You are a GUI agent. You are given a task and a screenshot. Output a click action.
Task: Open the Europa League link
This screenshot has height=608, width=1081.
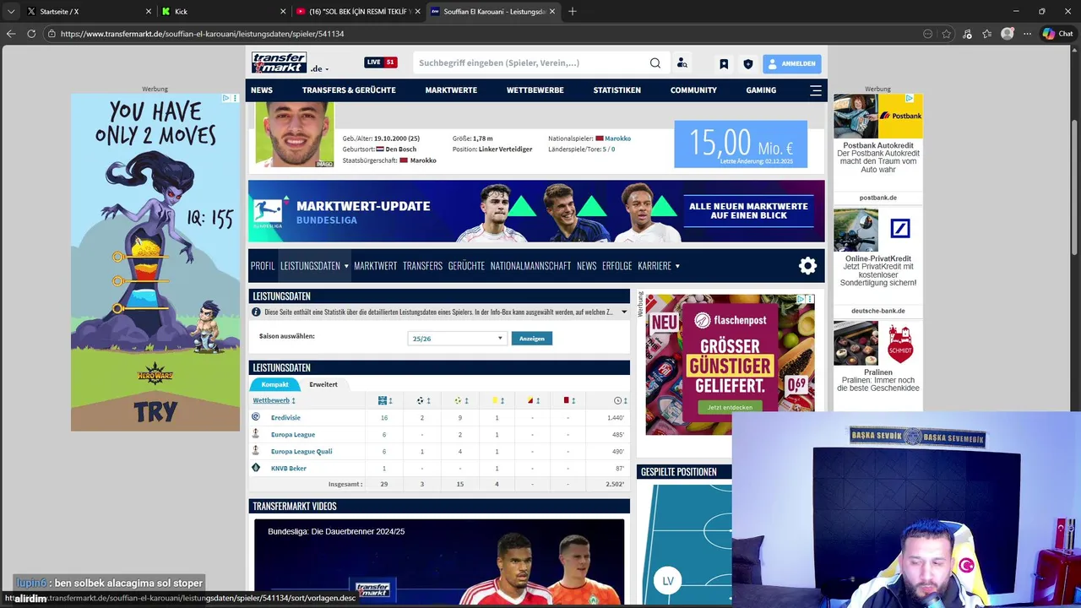[x=293, y=435]
